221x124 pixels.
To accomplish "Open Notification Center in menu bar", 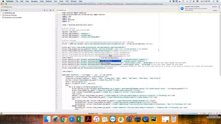I will click(x=218, y=1).
